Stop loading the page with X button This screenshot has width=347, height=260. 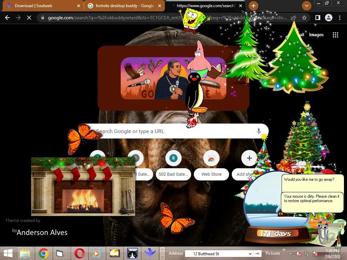point(29,18)
